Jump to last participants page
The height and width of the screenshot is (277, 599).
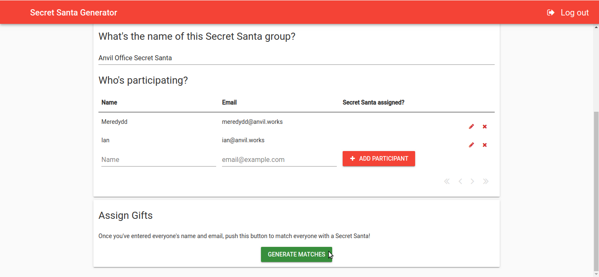485,181
